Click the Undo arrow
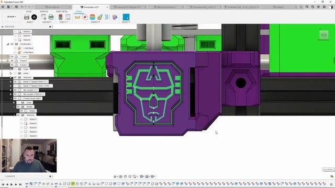Viewport: 335px width, 188px height. (x=23, y=7)
